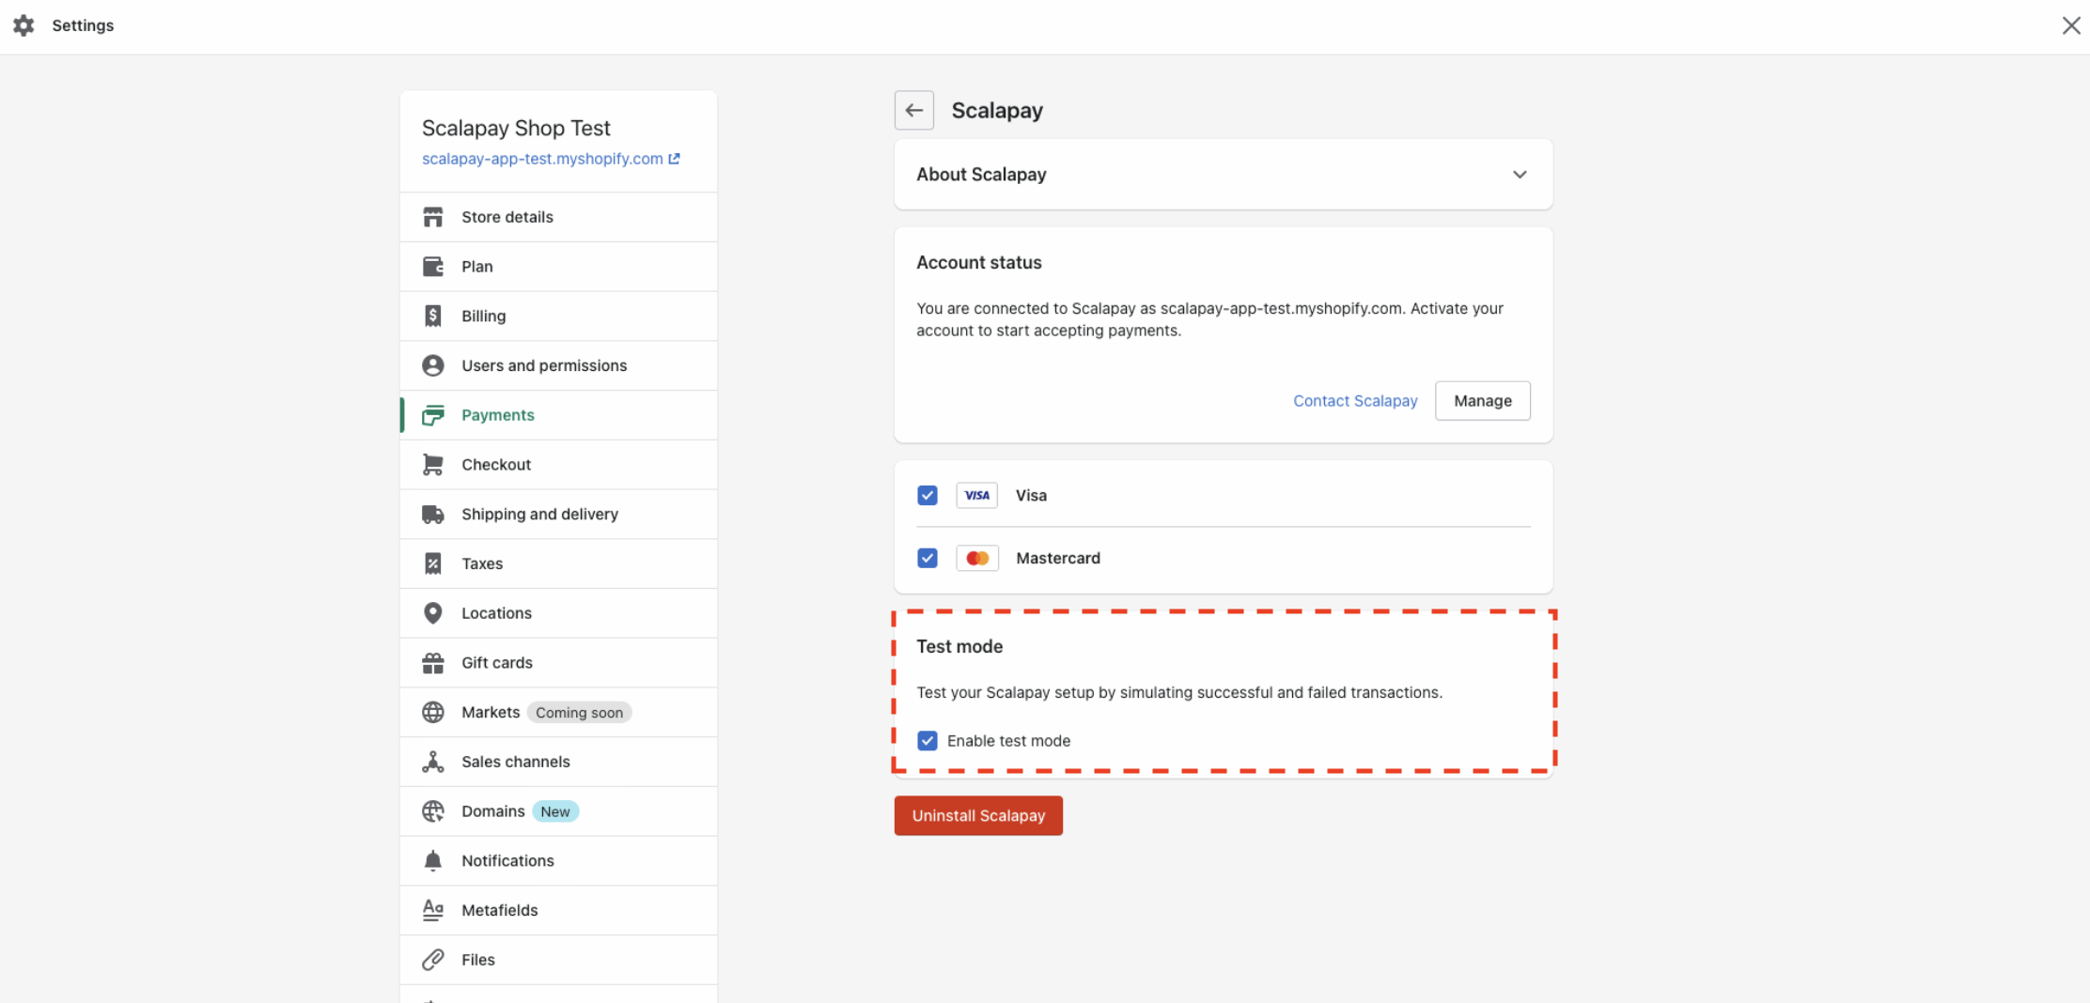The height and width of the screenshot is (1003, 2090).
Task: Go to Taxes settings
Action: tap(558, 563)
